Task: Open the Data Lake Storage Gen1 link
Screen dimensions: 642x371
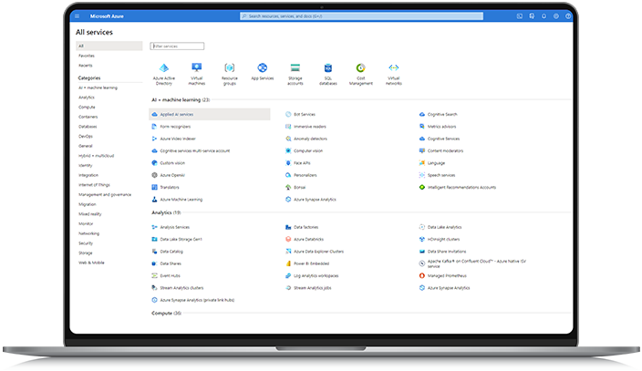Action: tap(181, 239)
